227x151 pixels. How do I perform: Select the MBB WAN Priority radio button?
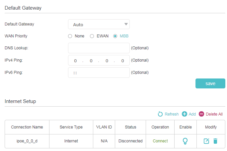[115, 36]
